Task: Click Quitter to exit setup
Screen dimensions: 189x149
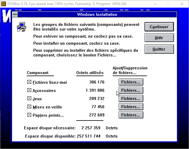Action: (x=159, y=49)
